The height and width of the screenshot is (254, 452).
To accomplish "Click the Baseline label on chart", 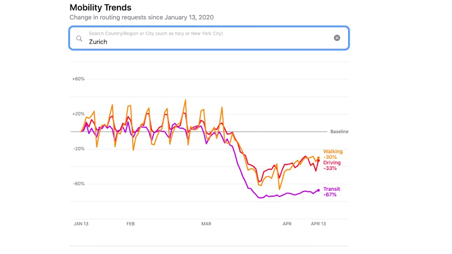I will [x=339, y=132].
